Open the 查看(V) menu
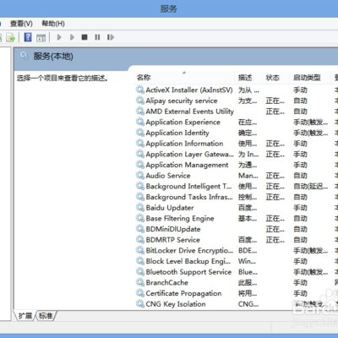Viewport: 338px width, 338px height. 21,24
